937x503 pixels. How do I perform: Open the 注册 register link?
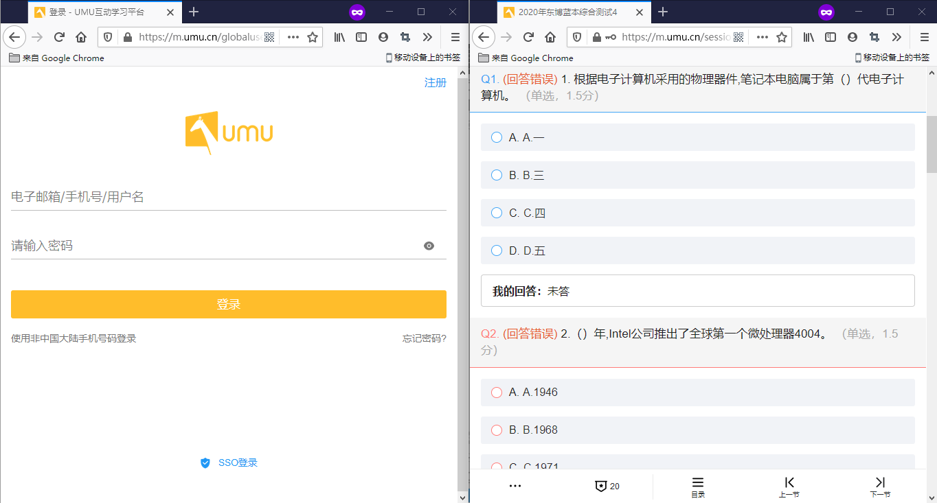point(436,82)
